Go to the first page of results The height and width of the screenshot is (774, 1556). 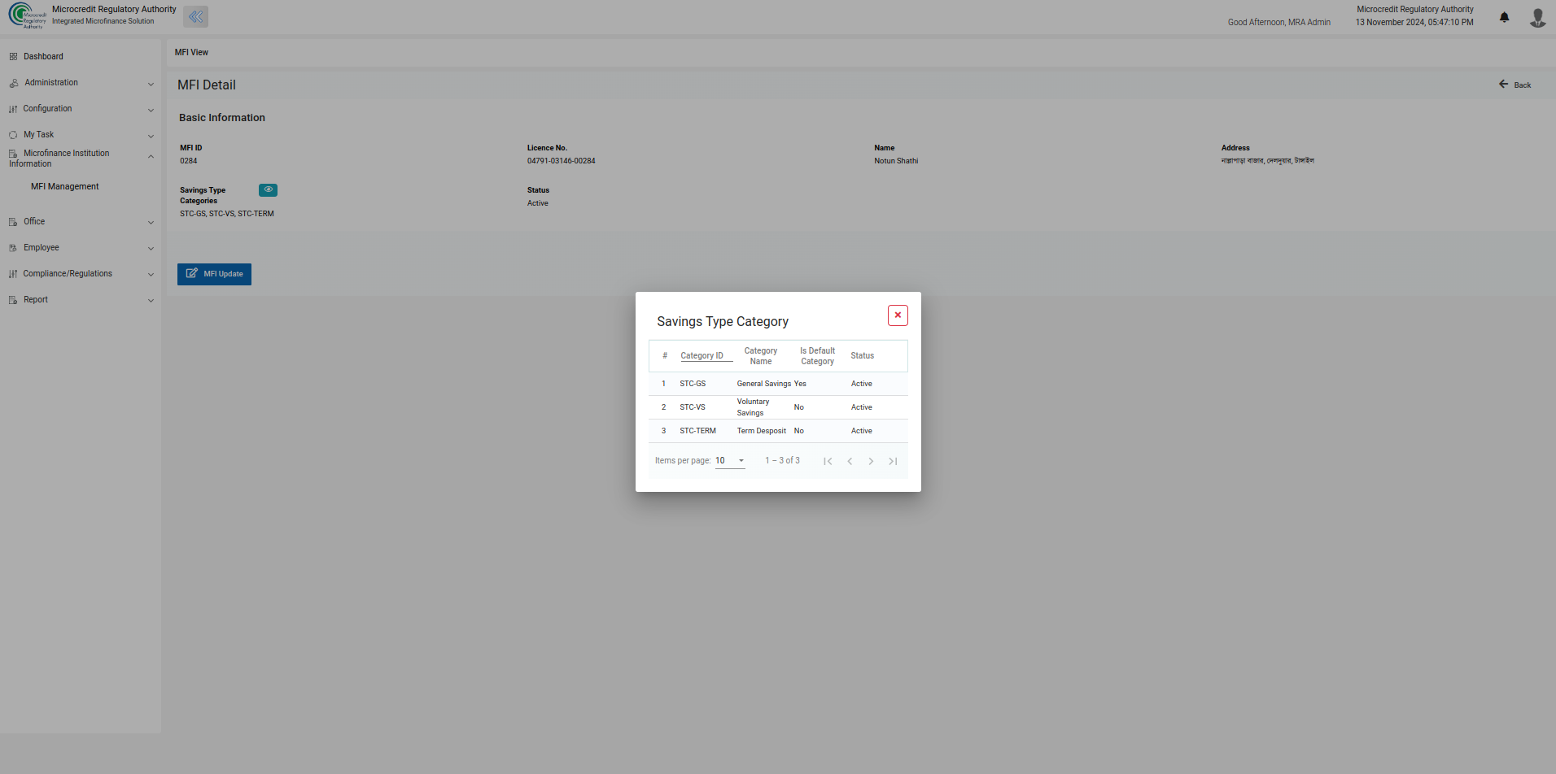(828, 461)
